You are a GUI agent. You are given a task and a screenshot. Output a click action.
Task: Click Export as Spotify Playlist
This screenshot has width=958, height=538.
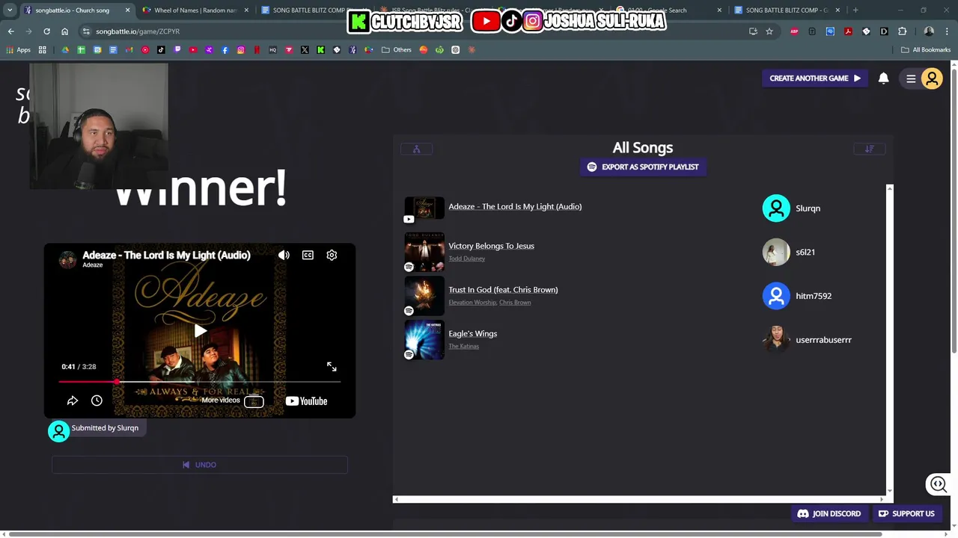point(643,167)
